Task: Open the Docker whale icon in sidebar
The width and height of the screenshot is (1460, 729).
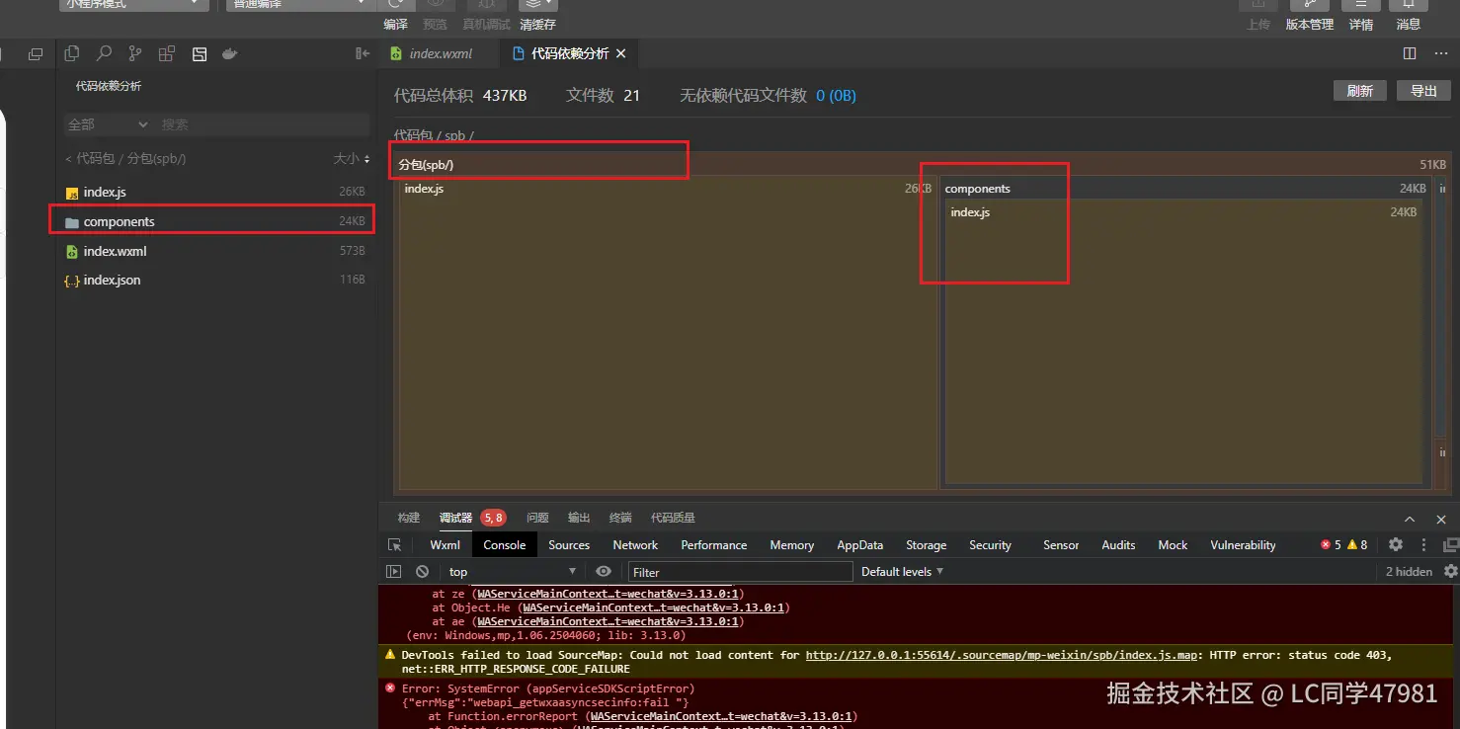Action: (230, 54)
